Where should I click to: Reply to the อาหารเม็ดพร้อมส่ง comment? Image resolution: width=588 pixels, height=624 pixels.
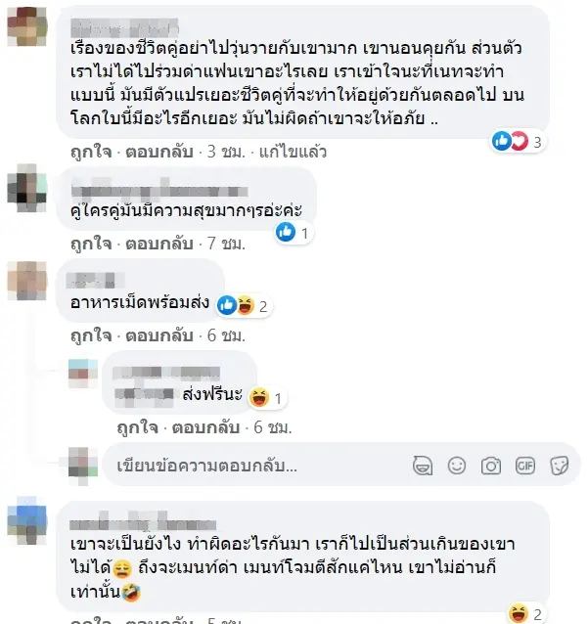tap(159, 335)
